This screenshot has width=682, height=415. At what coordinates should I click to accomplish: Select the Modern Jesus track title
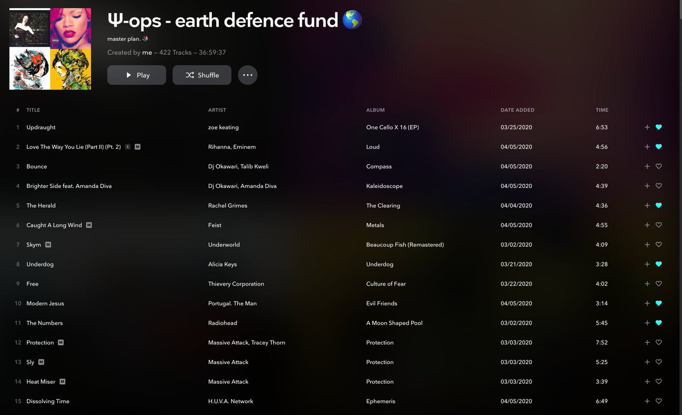[45, 303]
